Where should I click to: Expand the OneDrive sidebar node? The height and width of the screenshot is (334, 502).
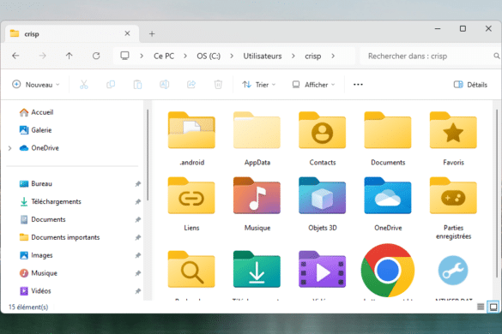point(9,148)
